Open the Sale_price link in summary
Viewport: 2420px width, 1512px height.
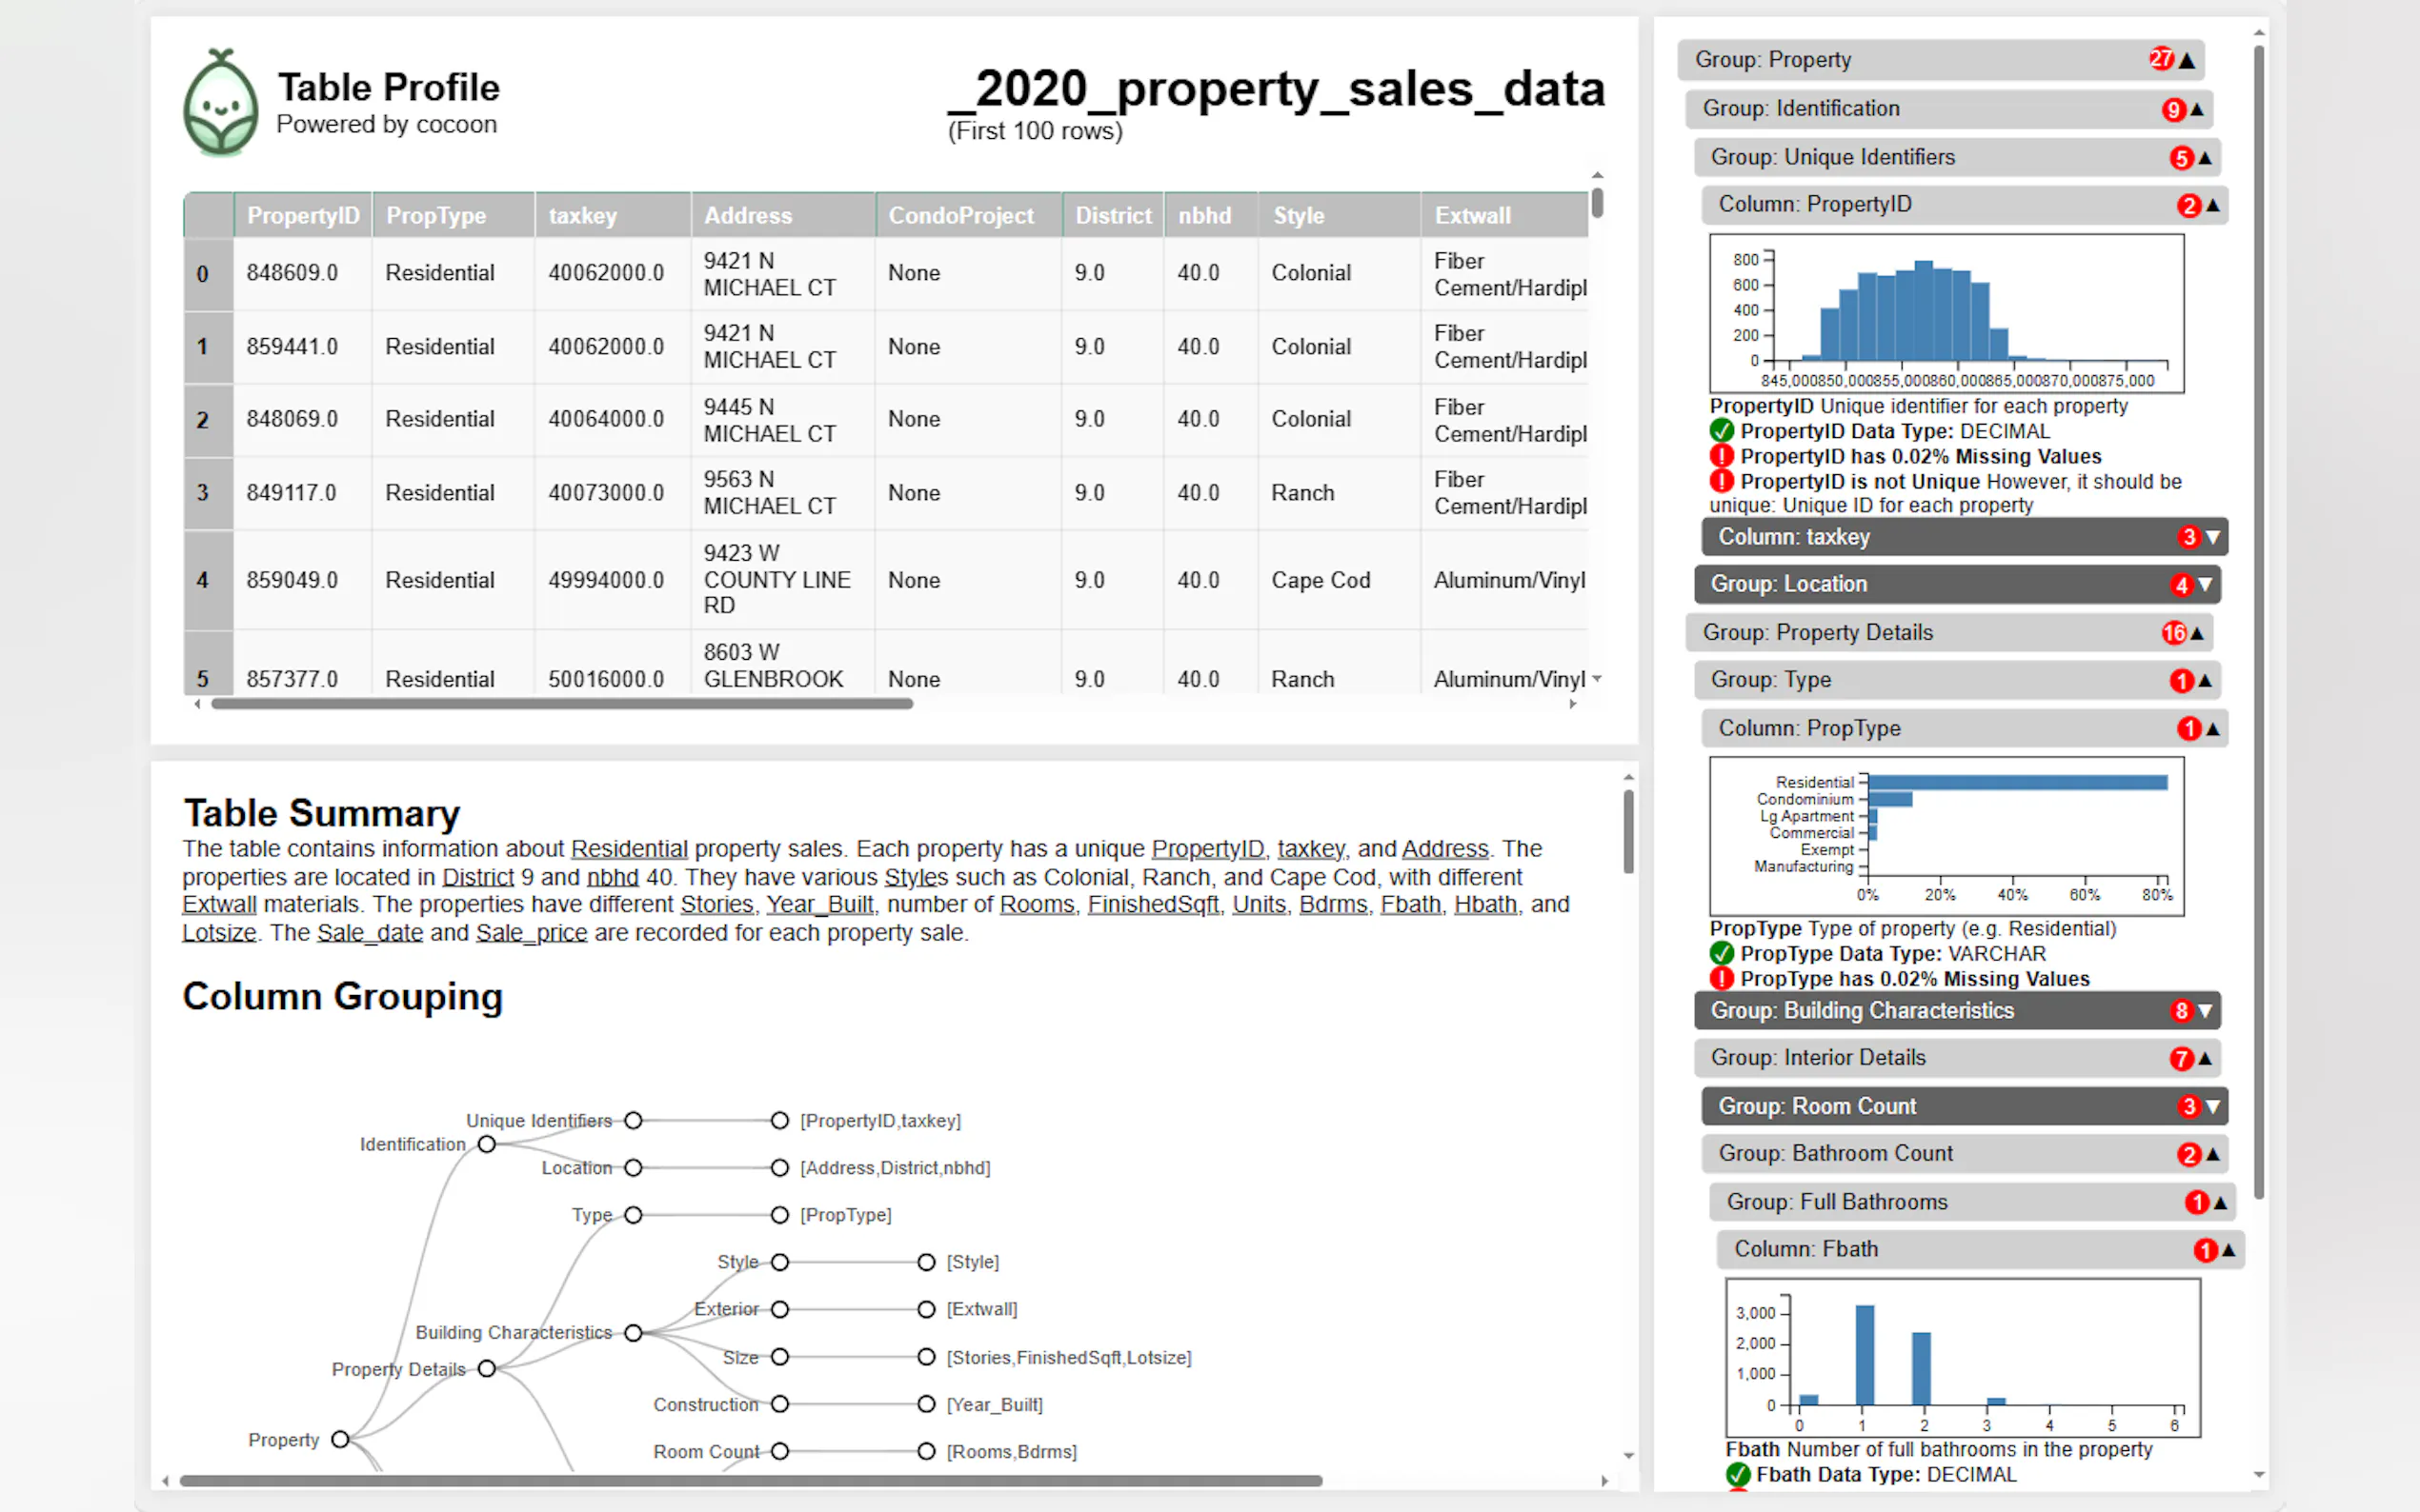tap(532, 932)
